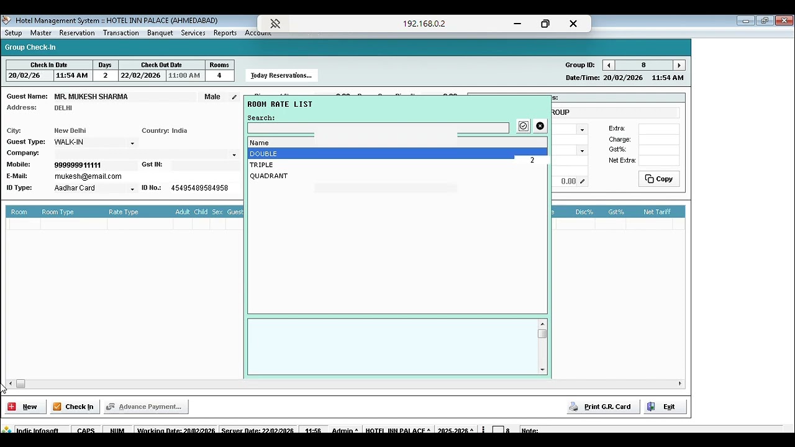Click the Admin entry in status bar

343,431
